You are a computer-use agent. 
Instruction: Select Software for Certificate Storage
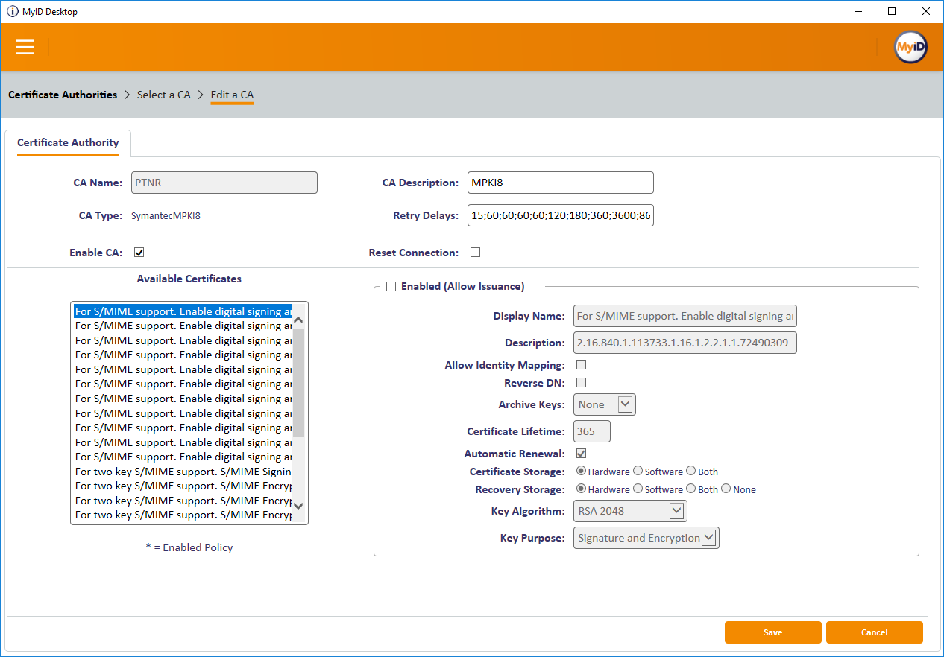(x=638, y=471)
